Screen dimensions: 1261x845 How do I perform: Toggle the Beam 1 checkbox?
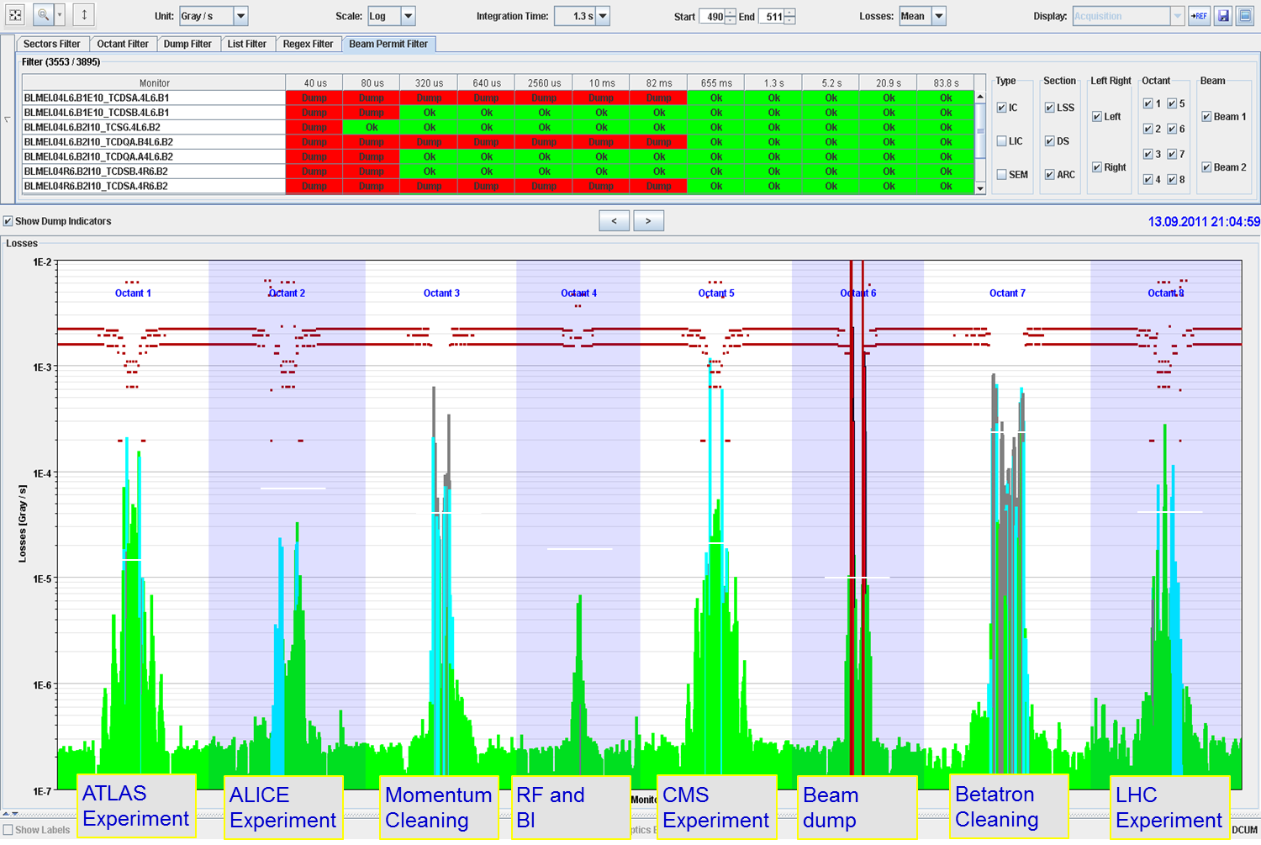1206,117
